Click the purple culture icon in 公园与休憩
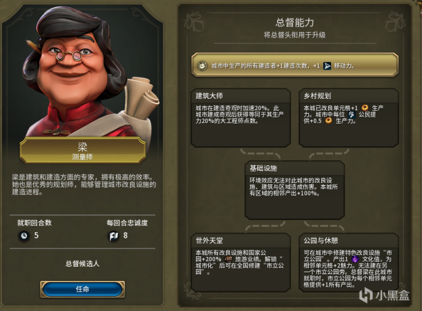Image resolution: width=422 pixels, height=311 pixels. point(355,259)
